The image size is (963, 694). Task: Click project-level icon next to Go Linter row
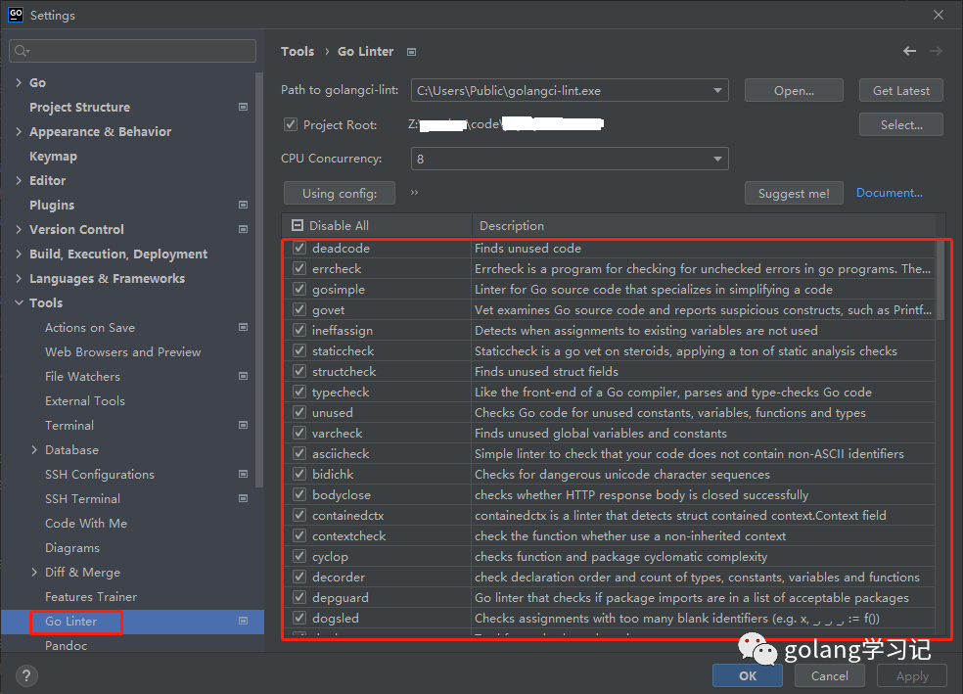coord(244,621)
